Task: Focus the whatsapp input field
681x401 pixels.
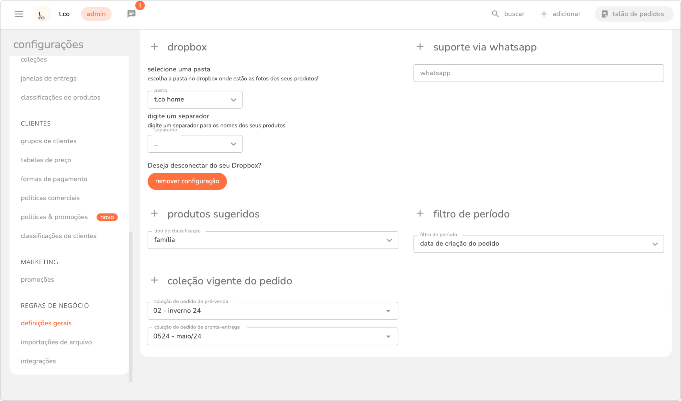Action: pos(538,73)
